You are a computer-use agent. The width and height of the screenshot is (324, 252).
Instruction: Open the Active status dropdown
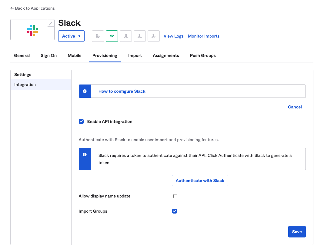pyautogui.click(x=71, y=36)
